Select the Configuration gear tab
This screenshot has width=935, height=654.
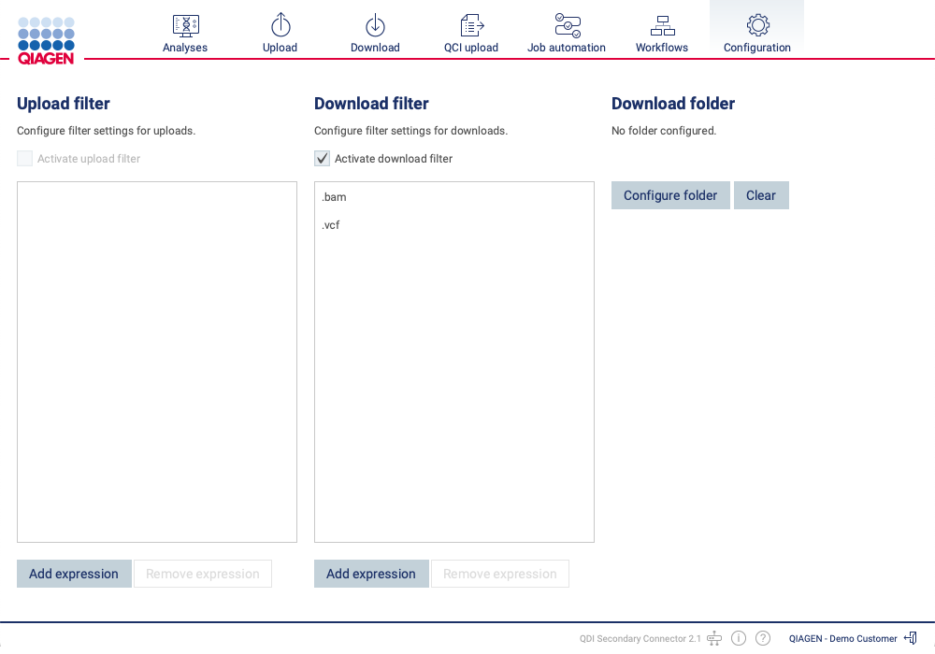757,34
